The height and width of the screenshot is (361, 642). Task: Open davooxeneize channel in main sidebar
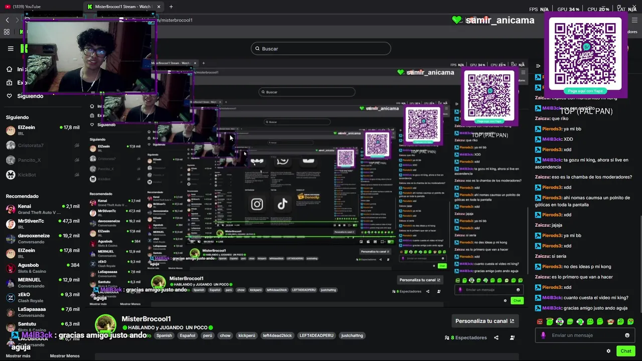pos(43,239)
